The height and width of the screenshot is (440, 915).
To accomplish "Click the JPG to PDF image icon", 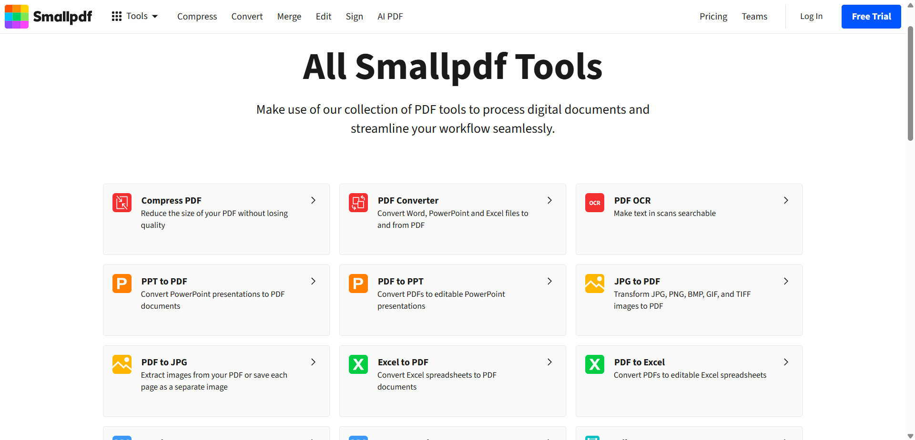I will (595, 284).
